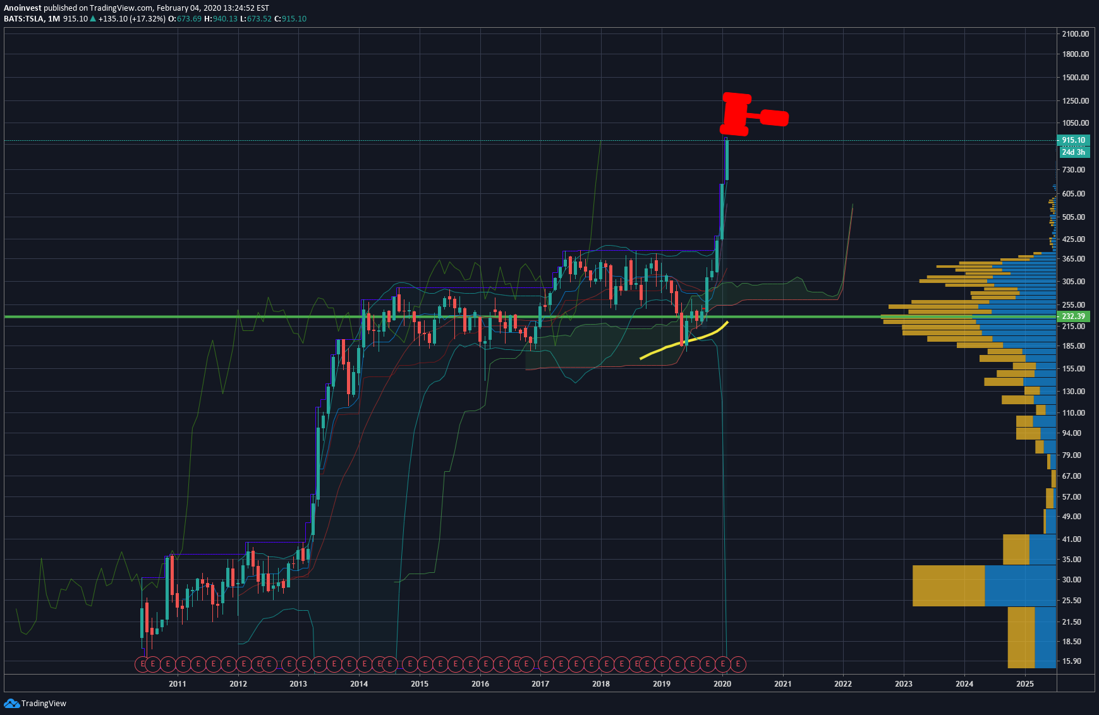Select the rightmost earnings E marker
Image resolution: width=1099 pixels, height=715 pixels.
738,664
